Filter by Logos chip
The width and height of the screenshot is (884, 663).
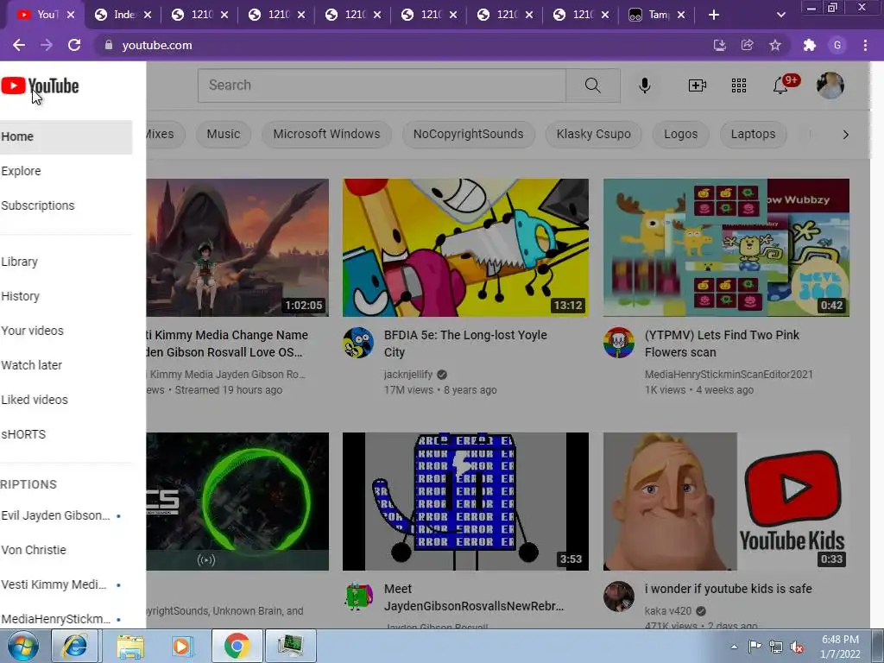pyautogui.click(x=680, y=134)
